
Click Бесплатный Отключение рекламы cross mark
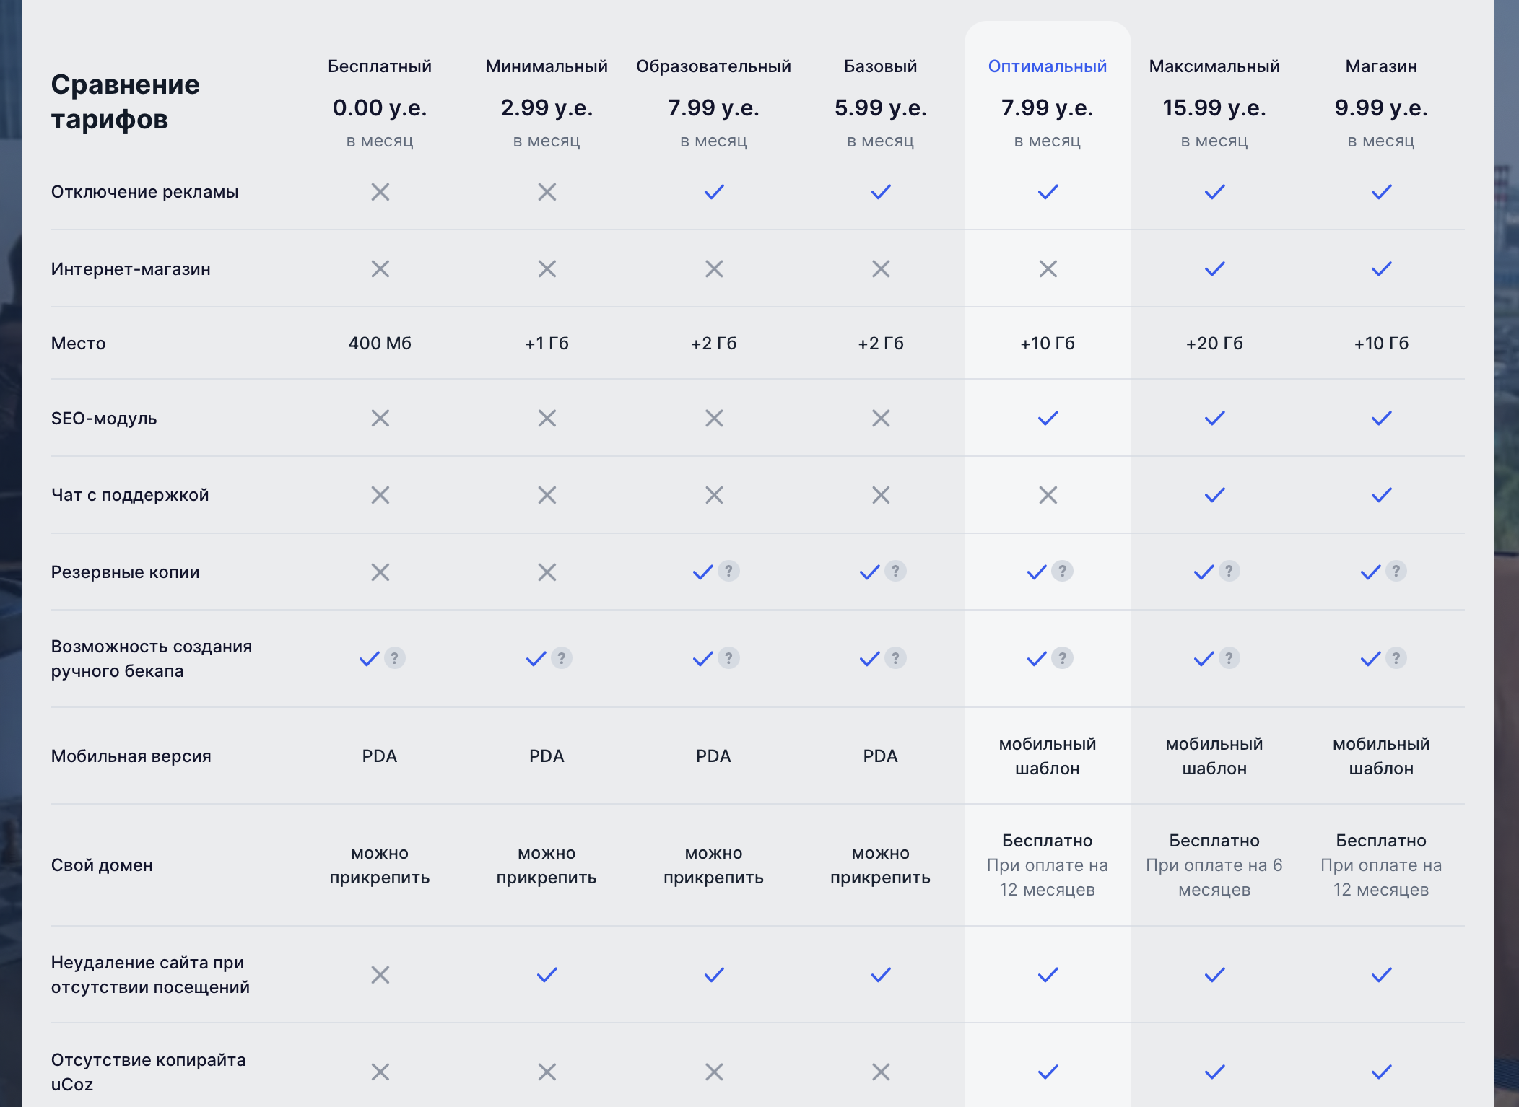[380, 192]
